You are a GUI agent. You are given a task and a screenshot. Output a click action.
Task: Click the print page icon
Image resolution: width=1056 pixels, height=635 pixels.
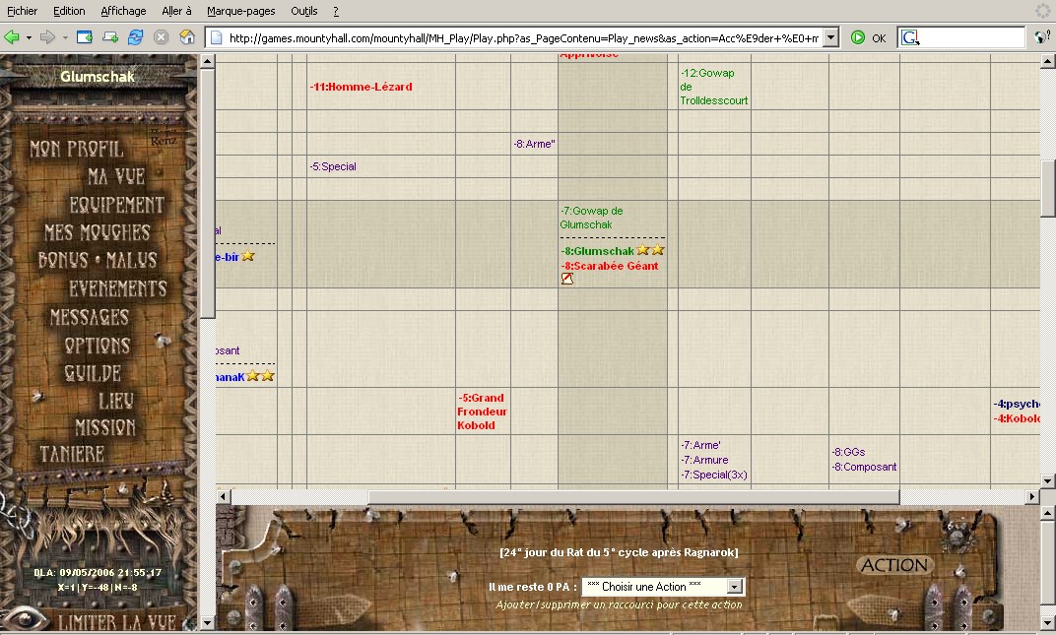[x=111, y=34]
